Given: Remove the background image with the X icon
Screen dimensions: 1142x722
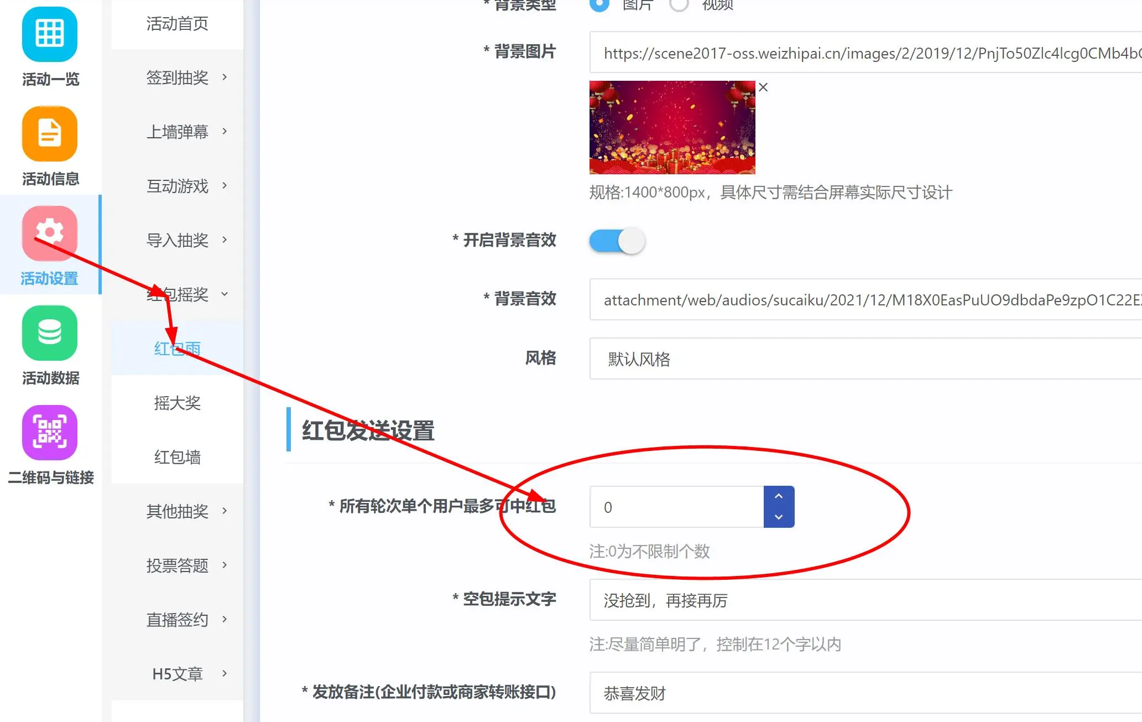Looking at the screenshot, I should (x=763, y=87).
